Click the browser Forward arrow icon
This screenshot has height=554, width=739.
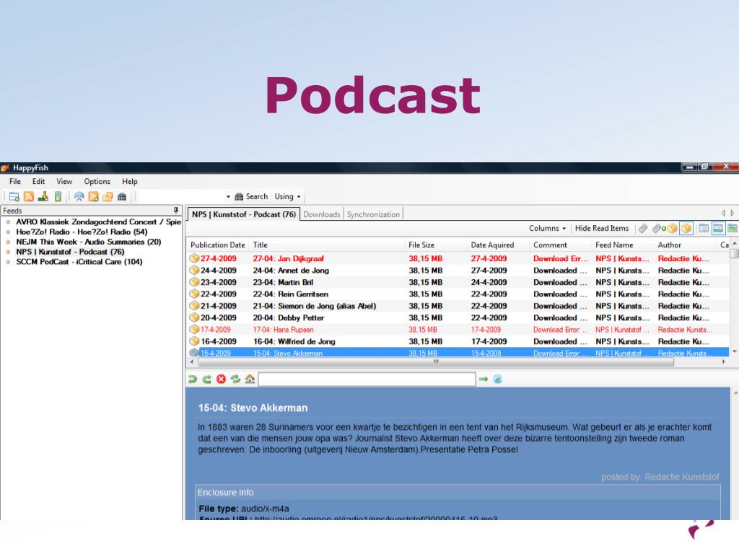pos(206,379)
